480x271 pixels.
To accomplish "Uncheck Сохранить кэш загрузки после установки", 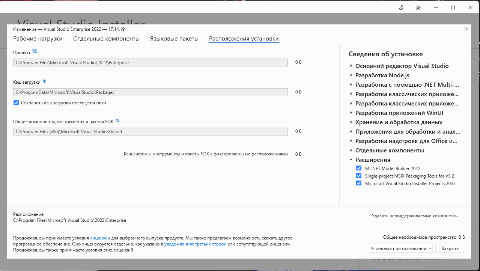I will click(x=16, y=103).
